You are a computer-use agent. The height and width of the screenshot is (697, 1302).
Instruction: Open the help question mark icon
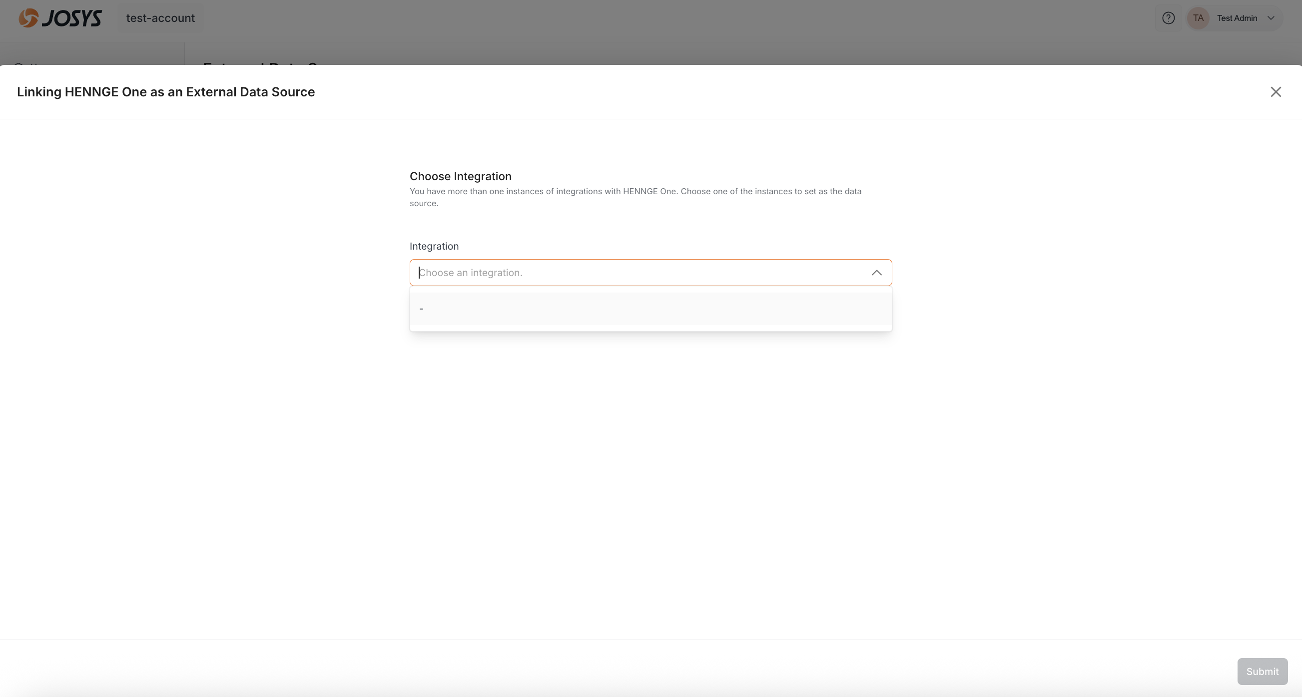click(x=1168, y=18)
